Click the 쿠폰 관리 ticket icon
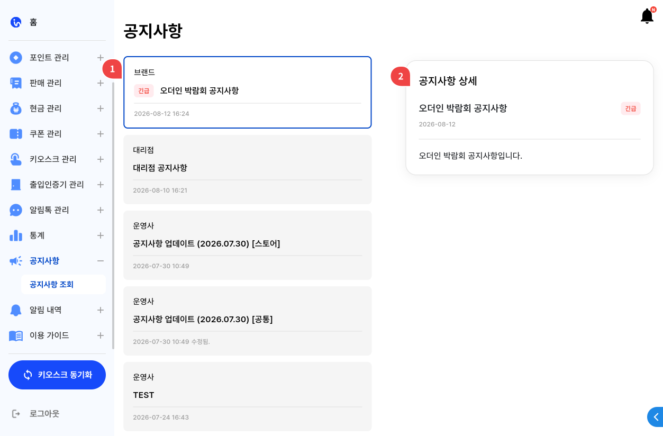Image resolution: width=663 pixels, height=436 pixels. (16, 134)
